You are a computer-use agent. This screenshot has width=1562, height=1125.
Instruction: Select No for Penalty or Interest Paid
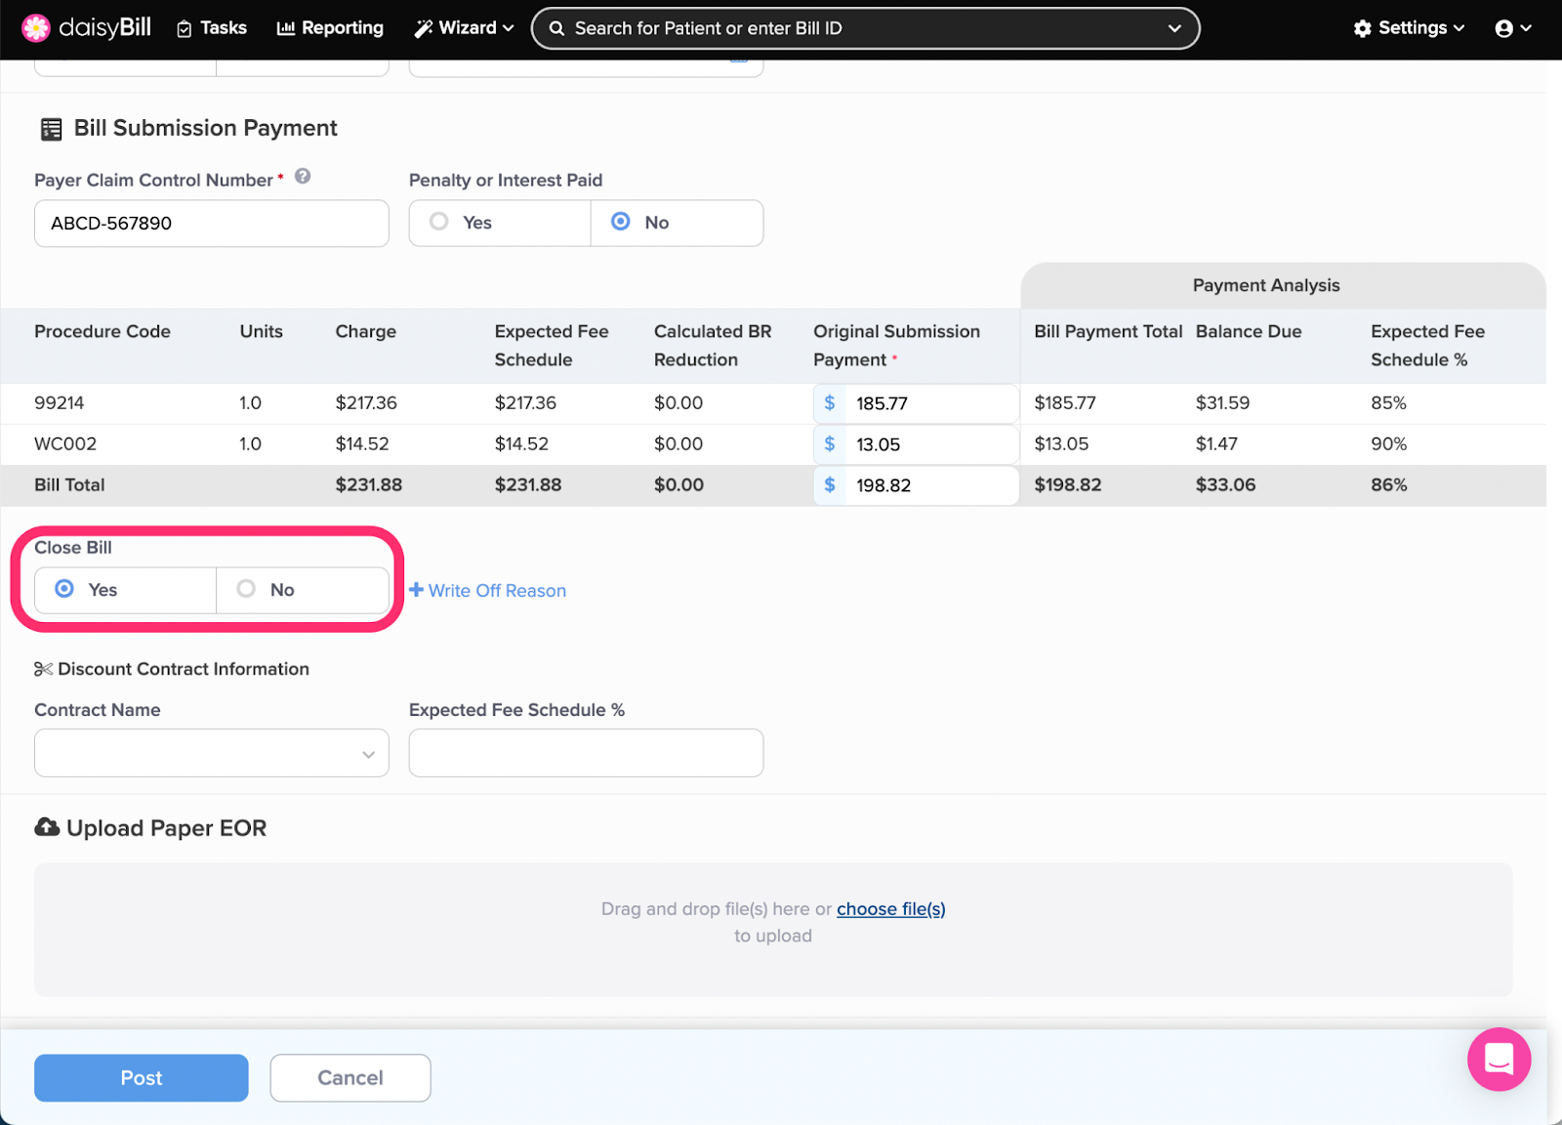click(621, 223)
